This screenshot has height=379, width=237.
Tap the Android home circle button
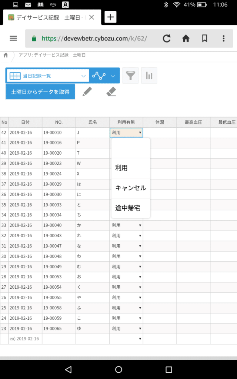[118, 369]
